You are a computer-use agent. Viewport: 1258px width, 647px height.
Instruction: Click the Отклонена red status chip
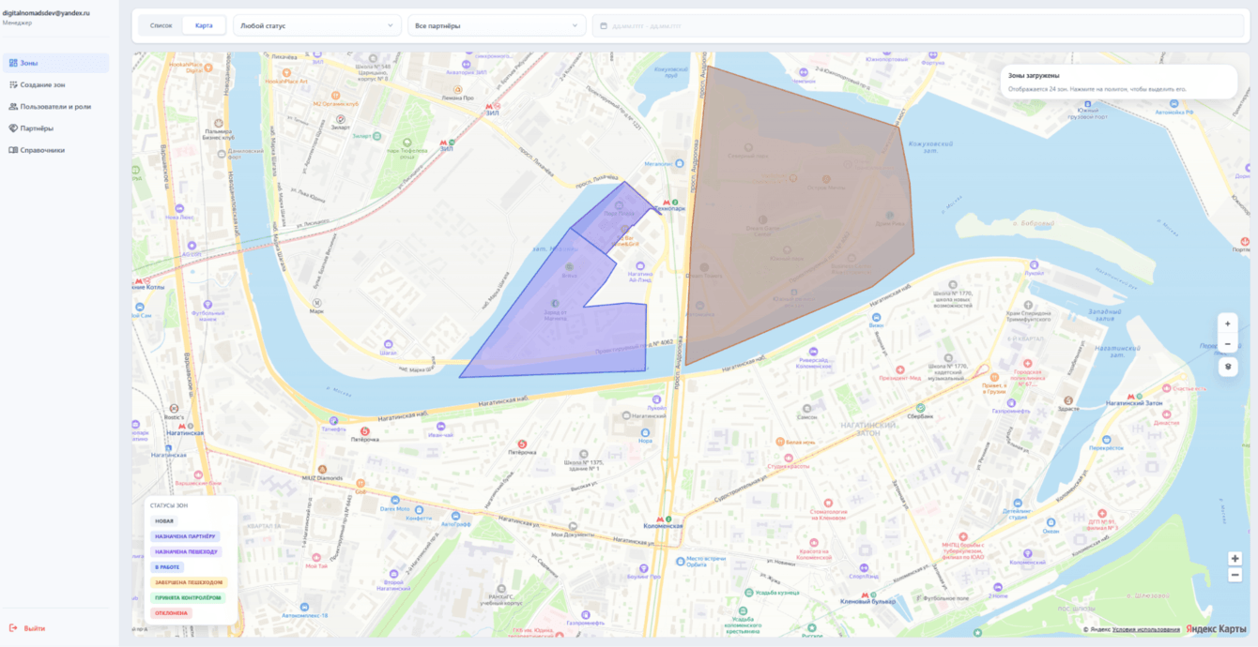pos(171,613)
